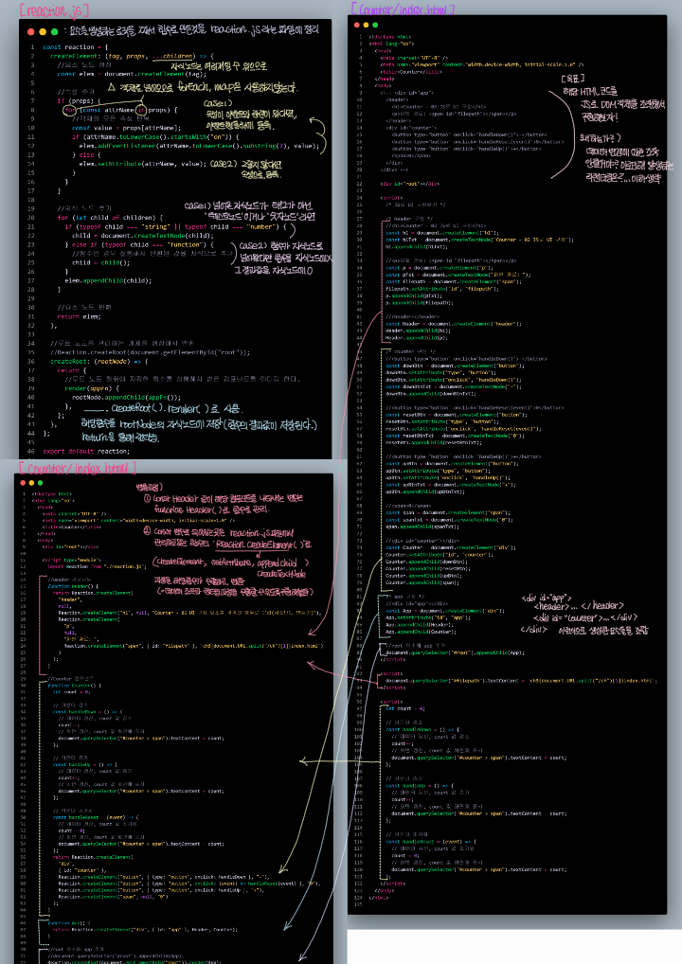Click the "function Counter() {" line

point(74,685)
